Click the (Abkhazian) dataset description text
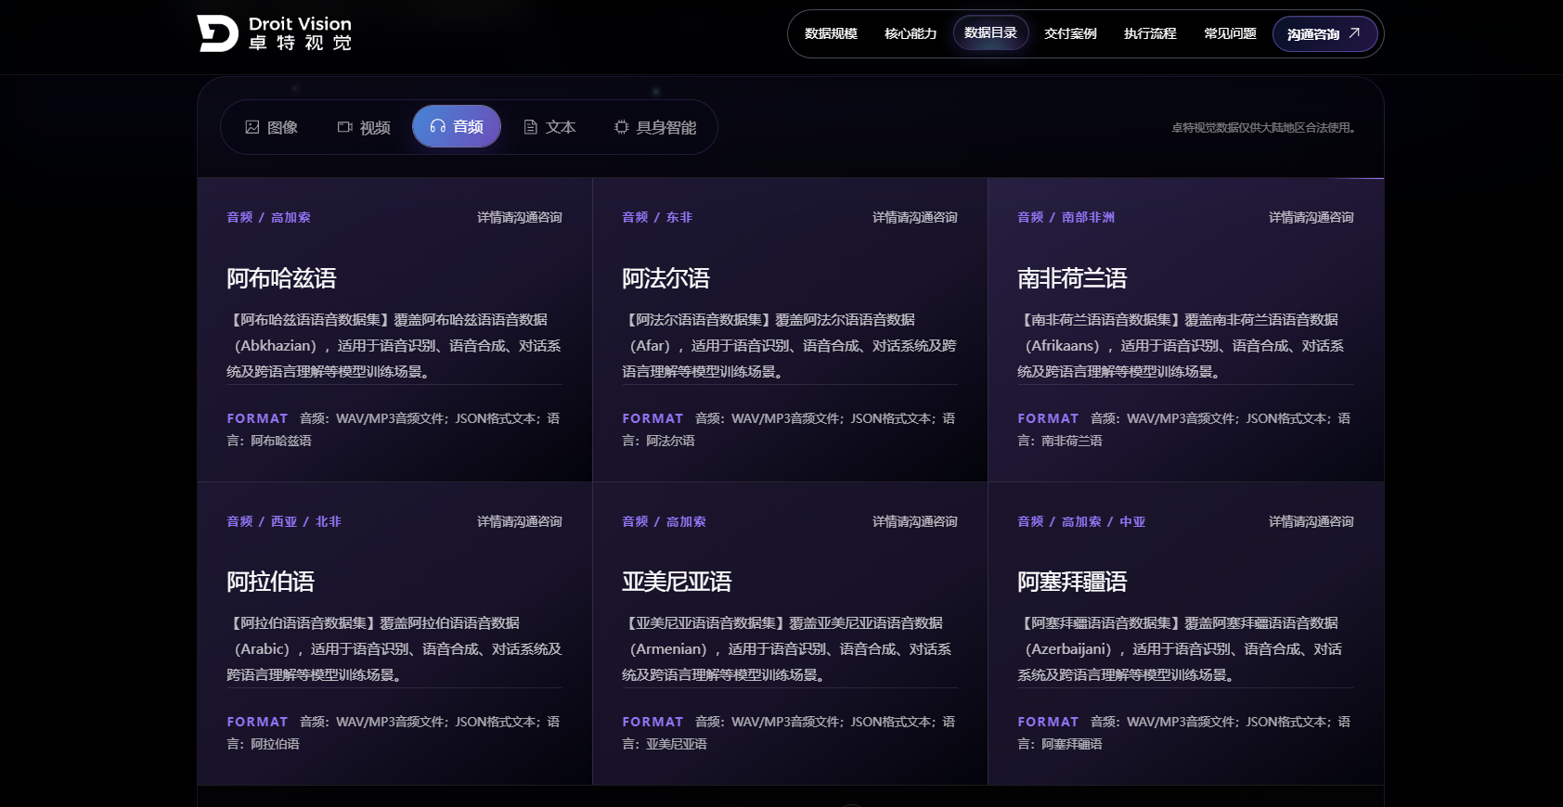1563x807 pixels. click(394, 345)
